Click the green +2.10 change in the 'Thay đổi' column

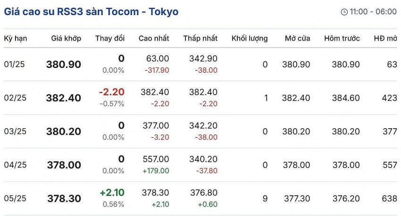coord(112,193)
